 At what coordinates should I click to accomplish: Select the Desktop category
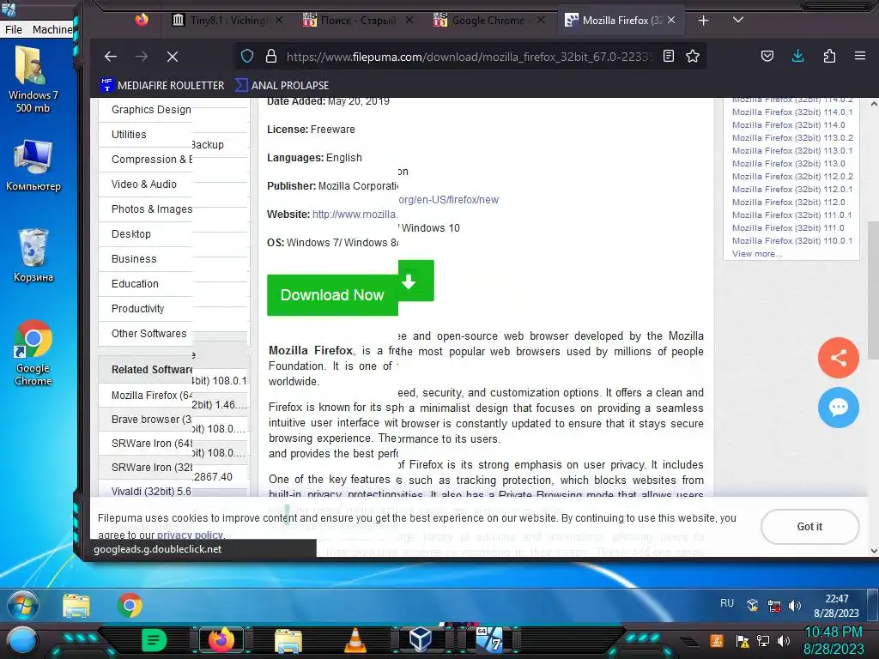tap(131, 233)
